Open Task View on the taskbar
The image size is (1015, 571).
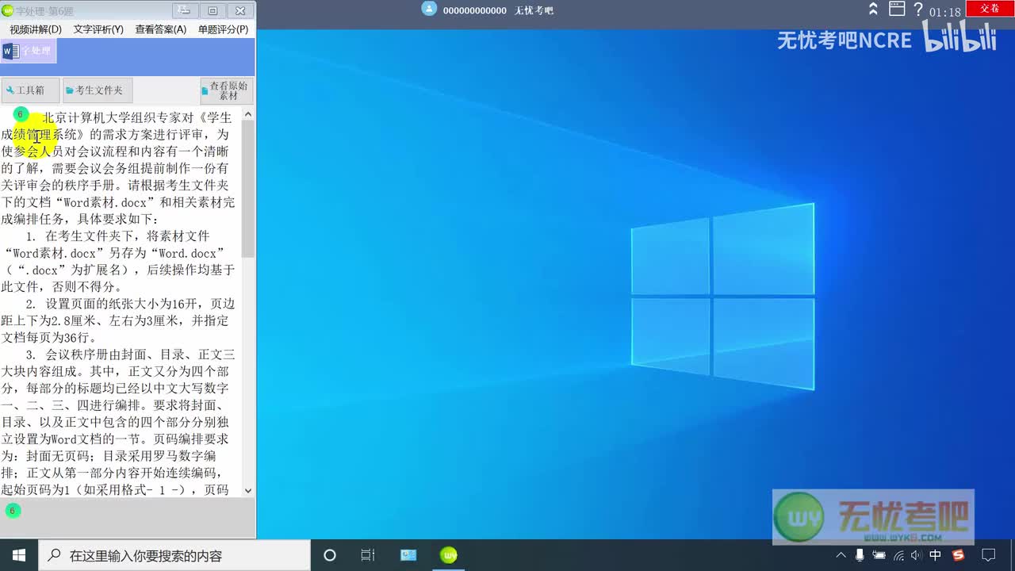click(x=368, y=555)
